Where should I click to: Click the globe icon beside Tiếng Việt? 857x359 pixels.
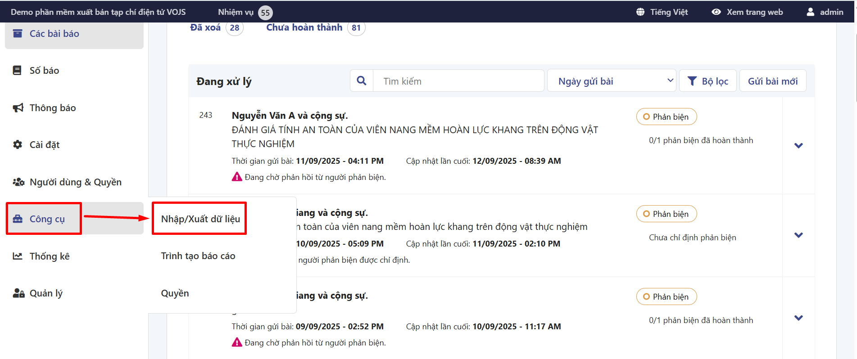pyautogui.click(x=640, y=12)
